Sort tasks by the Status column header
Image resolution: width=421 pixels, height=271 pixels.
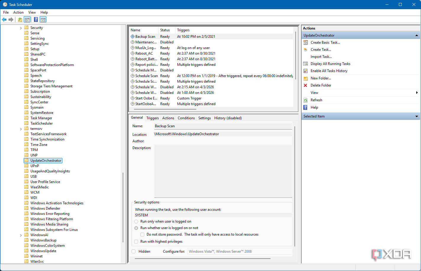[167, 30]
